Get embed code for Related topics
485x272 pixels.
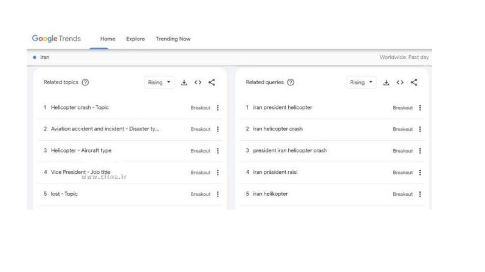198,82
